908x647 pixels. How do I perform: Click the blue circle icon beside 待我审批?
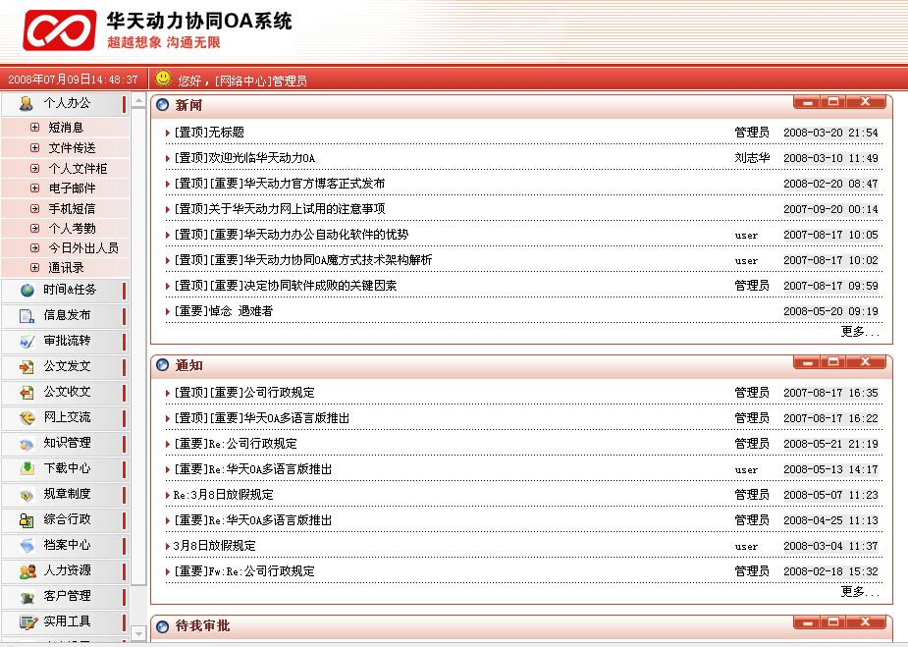pyautogui.click(x=163, y=626)
